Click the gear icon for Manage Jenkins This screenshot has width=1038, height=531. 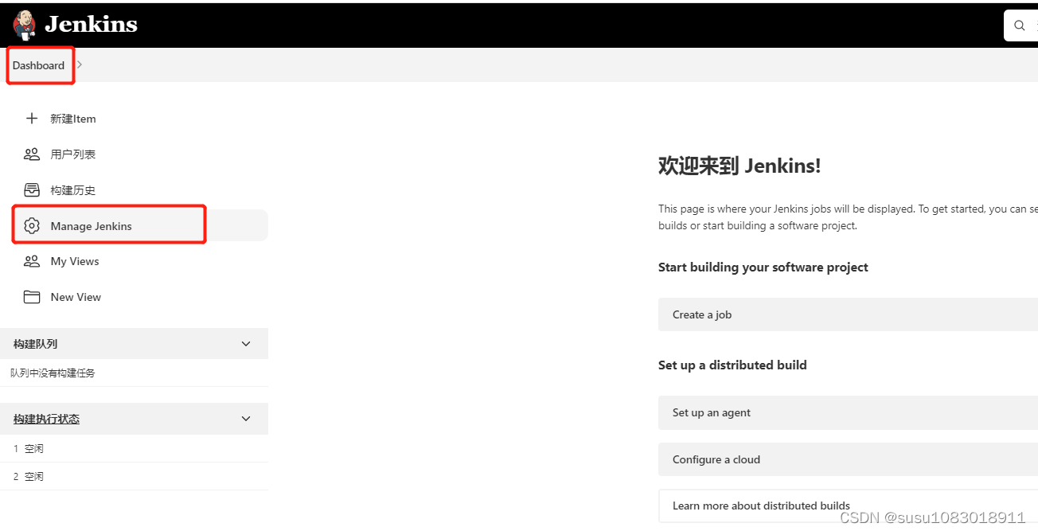pyautogui.click(x=32, y=226)
